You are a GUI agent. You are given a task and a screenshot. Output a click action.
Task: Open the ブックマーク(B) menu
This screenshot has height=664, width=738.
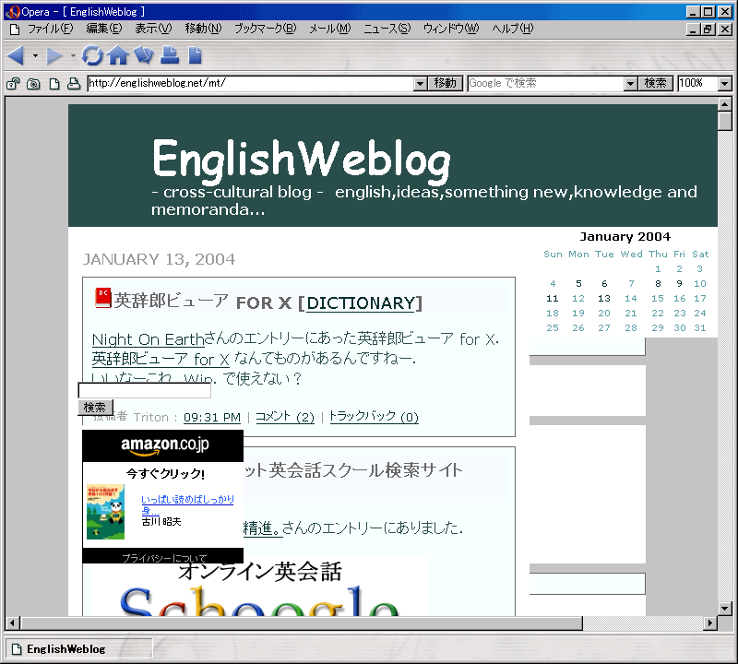pos(266,29)
